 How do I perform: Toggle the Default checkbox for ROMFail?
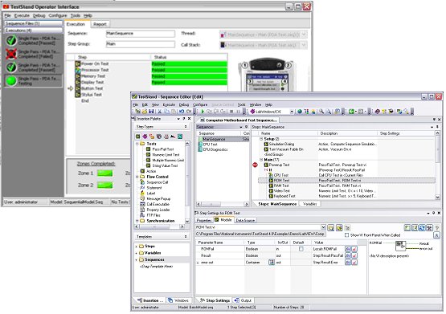(301, 249)
